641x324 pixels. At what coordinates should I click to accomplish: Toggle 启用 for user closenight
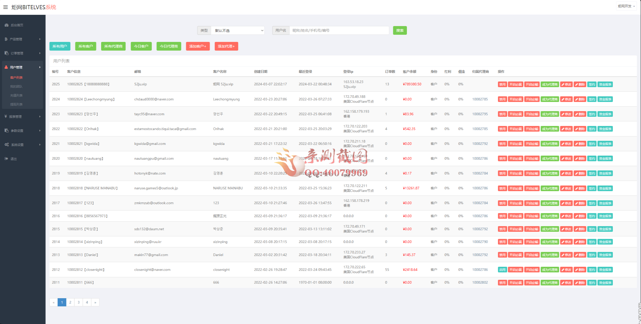[x=502, y=270]
